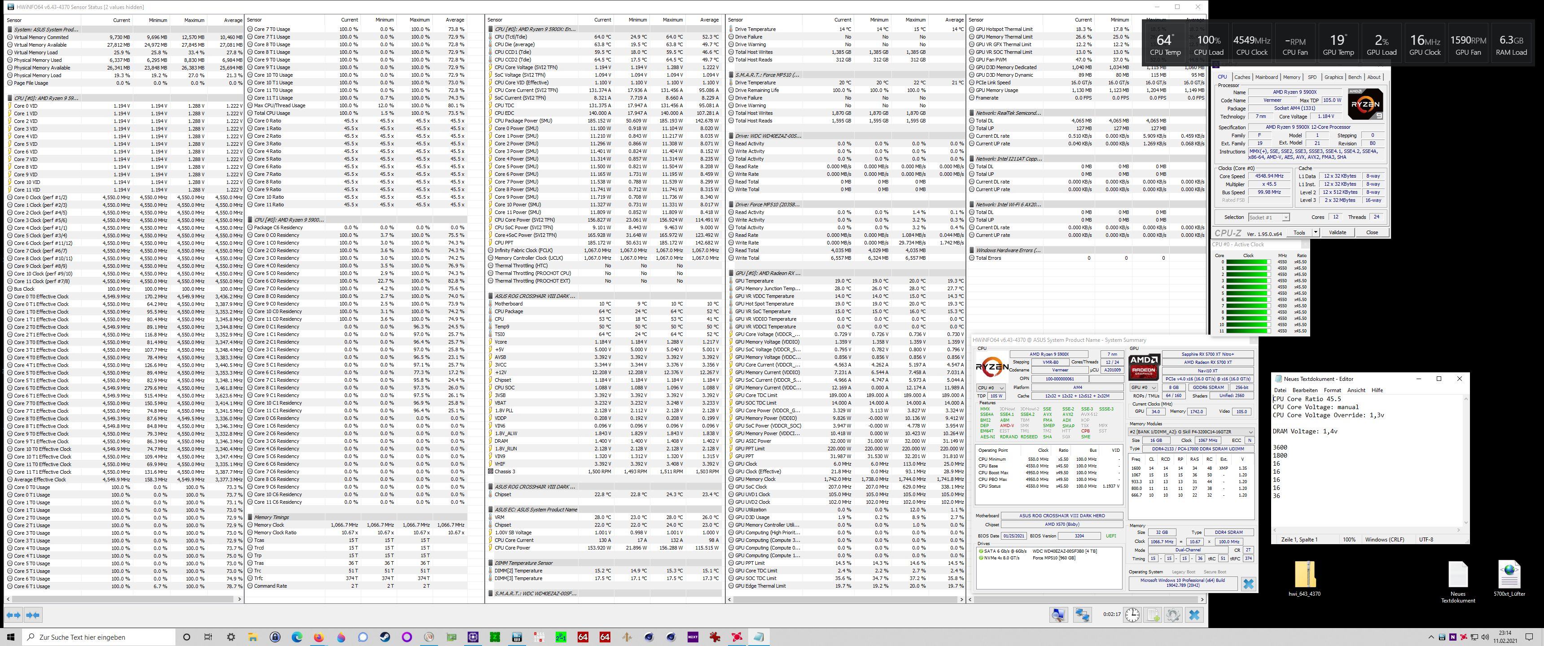Open the Tools dropdown arrow in CPU-Z
The image size is (1544, 646).
point(1315,232)
